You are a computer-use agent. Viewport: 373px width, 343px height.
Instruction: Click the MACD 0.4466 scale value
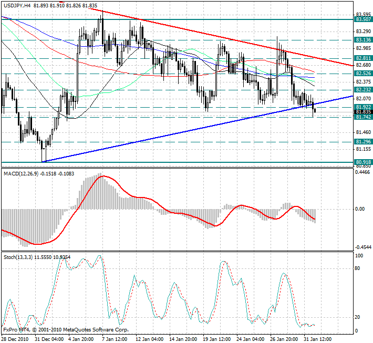click(x=362, y=172)
